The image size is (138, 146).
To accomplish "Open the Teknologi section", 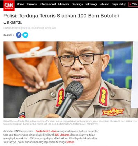I will click(91, 4).
